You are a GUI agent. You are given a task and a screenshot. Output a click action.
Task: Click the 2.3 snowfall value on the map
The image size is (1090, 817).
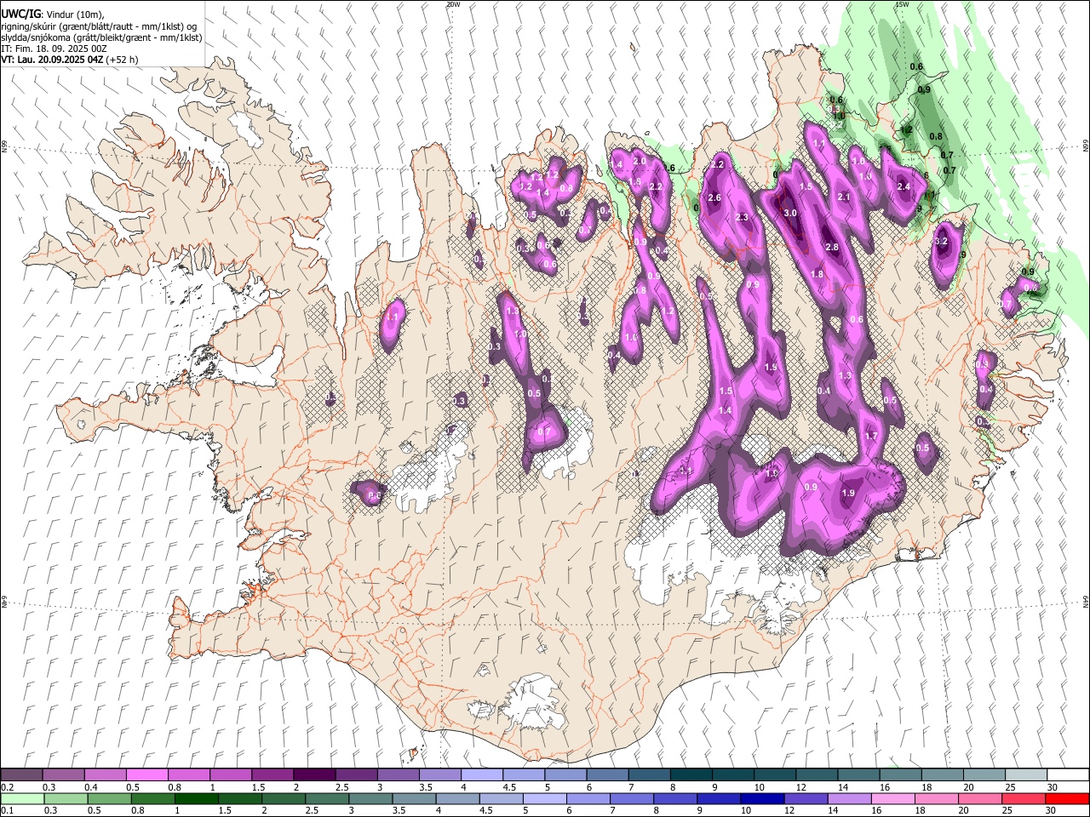click(742, 217)
